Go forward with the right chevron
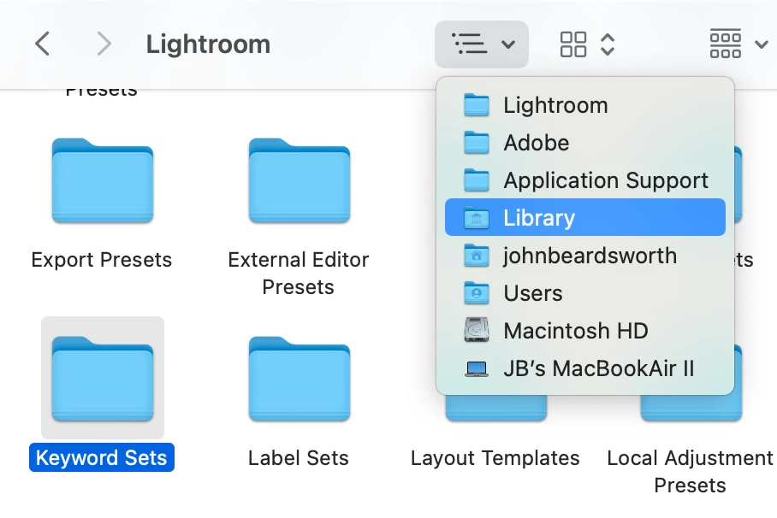The image size is (777, 518). point(104,44)
